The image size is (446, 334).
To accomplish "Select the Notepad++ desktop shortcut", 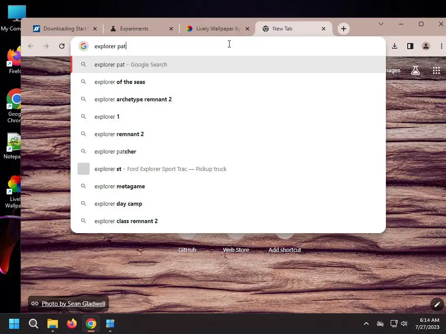I will (13, 146).
